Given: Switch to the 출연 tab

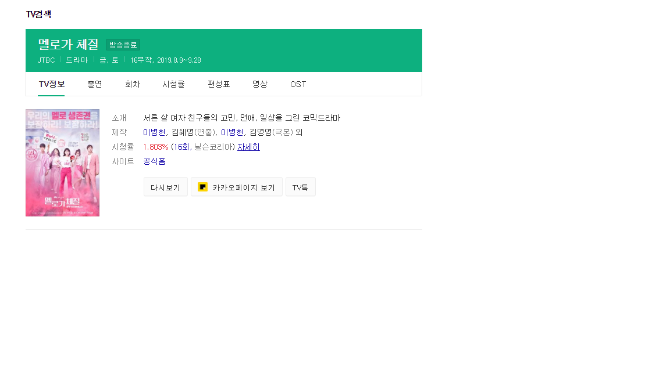Looking at the screenshot, I should (95, 84).
